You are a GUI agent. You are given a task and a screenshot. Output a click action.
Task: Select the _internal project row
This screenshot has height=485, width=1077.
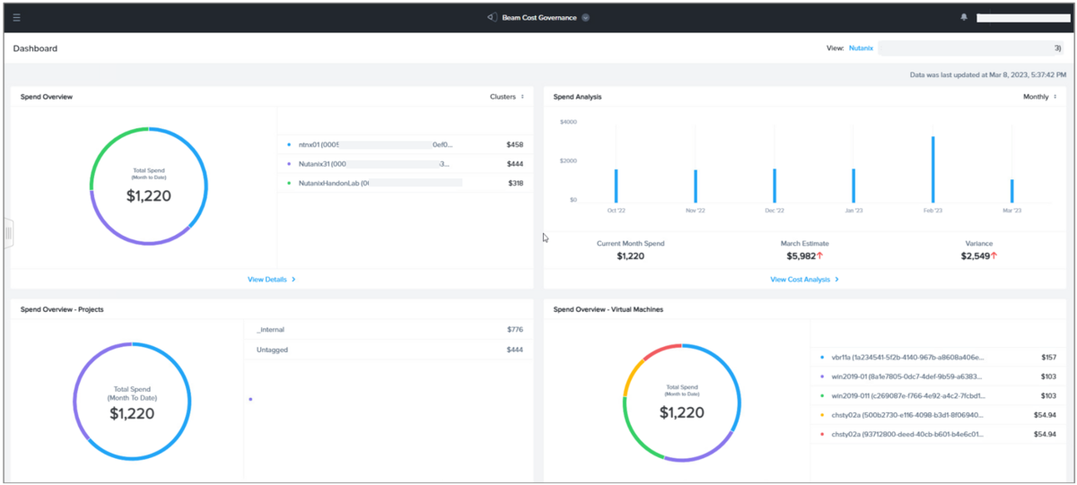coord(389,330)
